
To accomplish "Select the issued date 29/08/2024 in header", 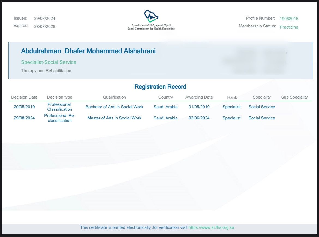I will tap(44, 19).
